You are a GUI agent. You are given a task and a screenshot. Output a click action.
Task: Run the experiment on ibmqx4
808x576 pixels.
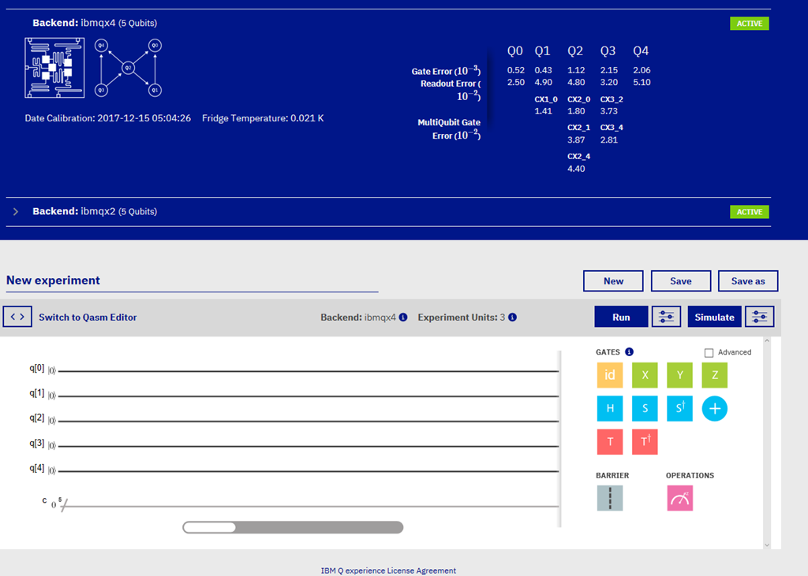point(621,317)
